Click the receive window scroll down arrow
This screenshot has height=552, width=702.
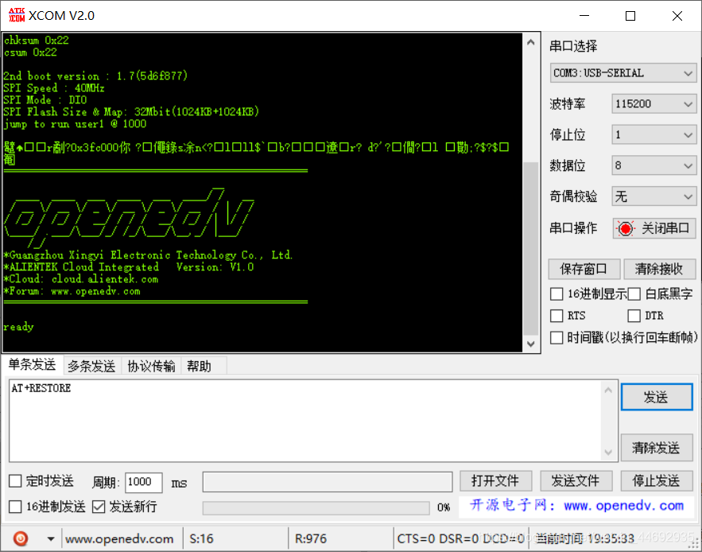pos(531,344)
